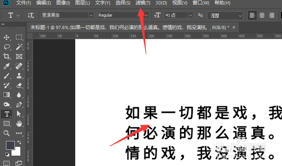Swap foreground and background colors

click(x=19, y=142)
